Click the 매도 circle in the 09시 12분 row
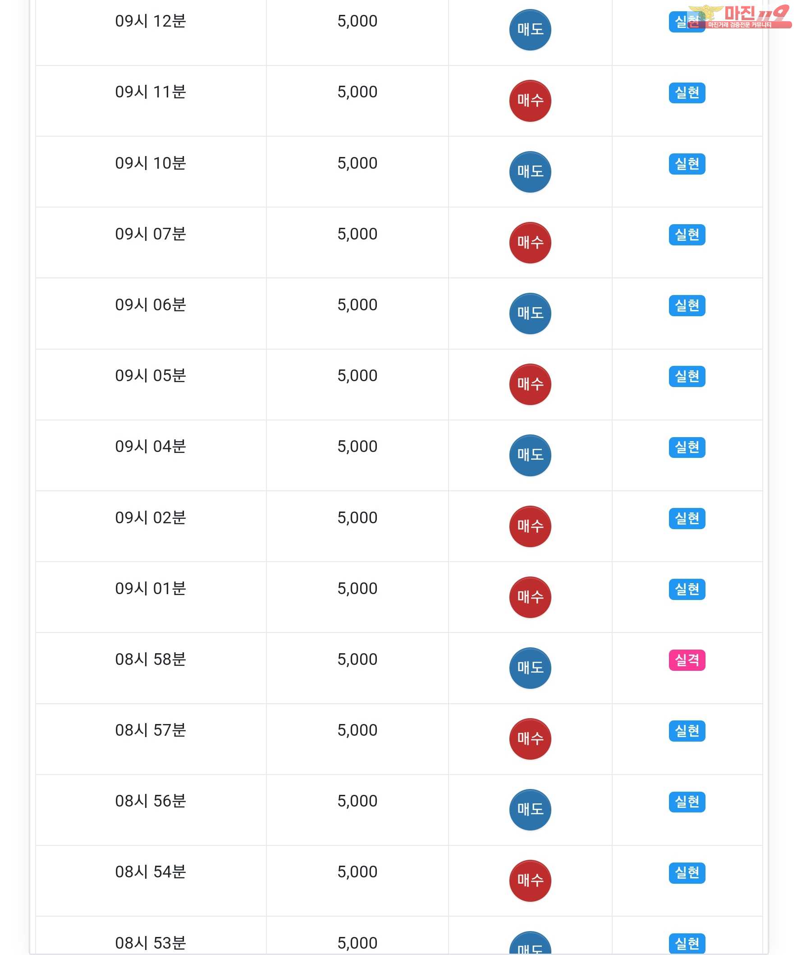This screenshot has height=955, width=797. point(530,30)
